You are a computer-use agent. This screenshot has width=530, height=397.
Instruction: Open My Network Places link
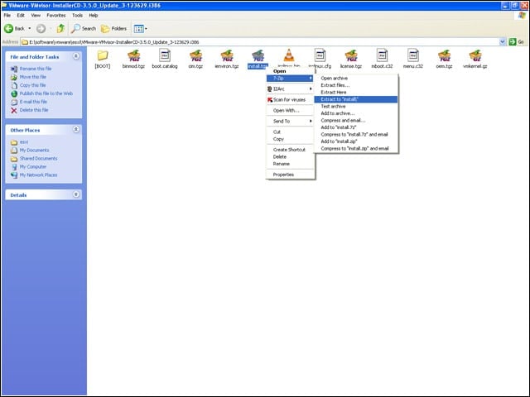coord(38,175)
